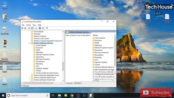
Task: Click the Setting column header
Action: [95, 35]
